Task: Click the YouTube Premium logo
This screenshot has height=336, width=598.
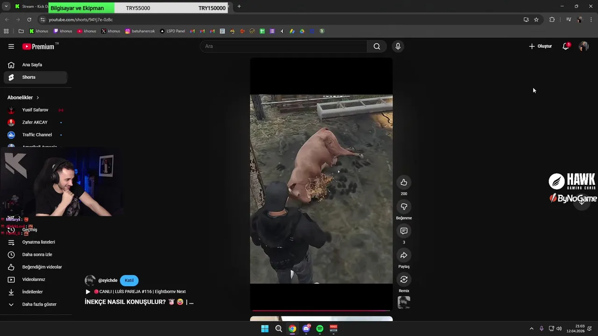Action: [38, 46]
